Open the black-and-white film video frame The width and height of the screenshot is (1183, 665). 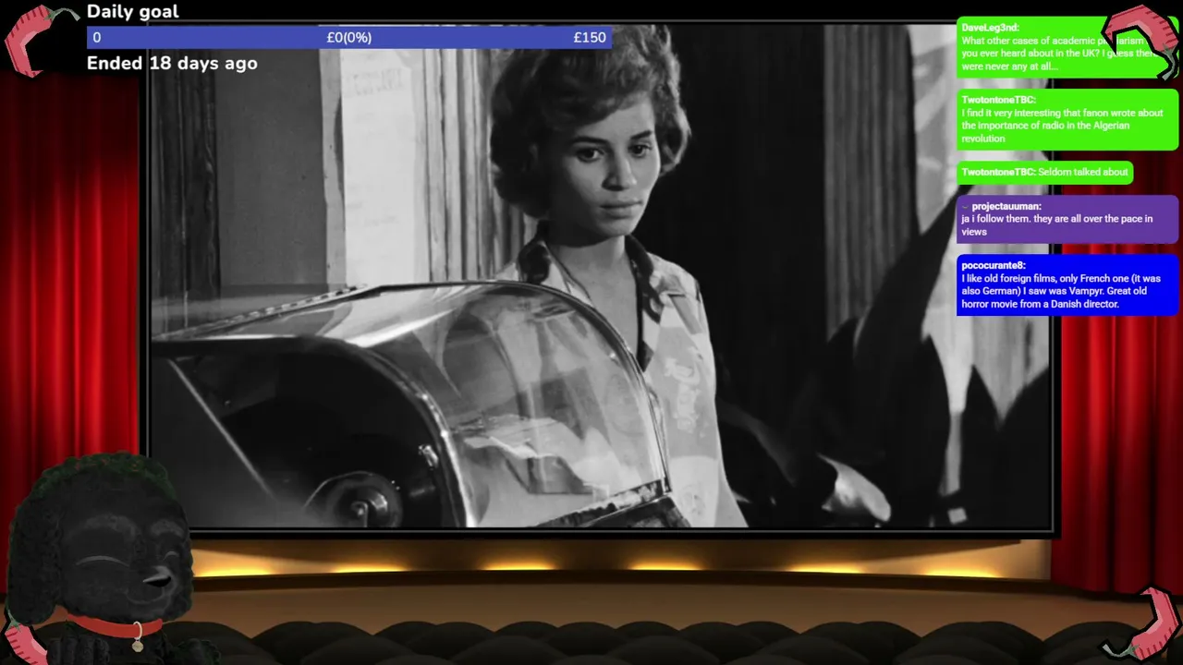tap(601, 275)
